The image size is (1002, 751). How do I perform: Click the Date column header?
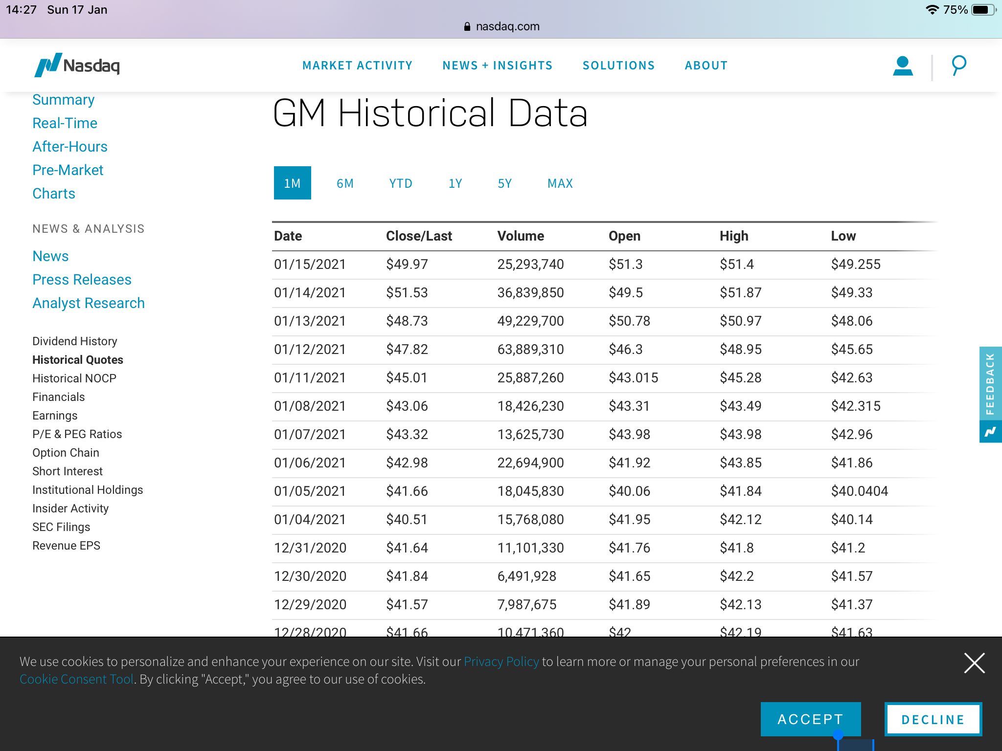288,236
